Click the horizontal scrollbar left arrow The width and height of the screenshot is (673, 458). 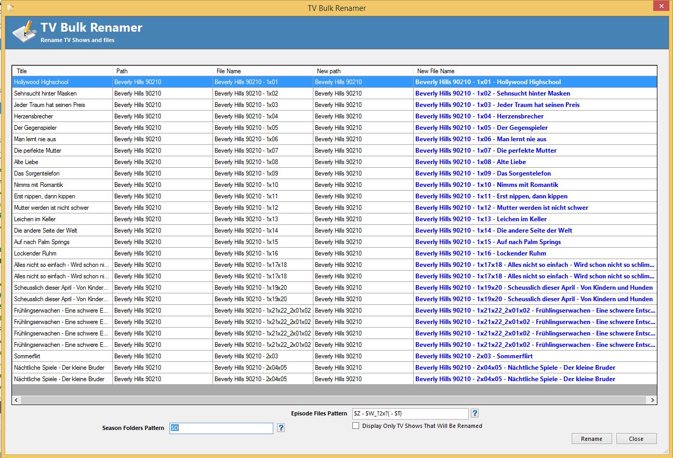17,400
